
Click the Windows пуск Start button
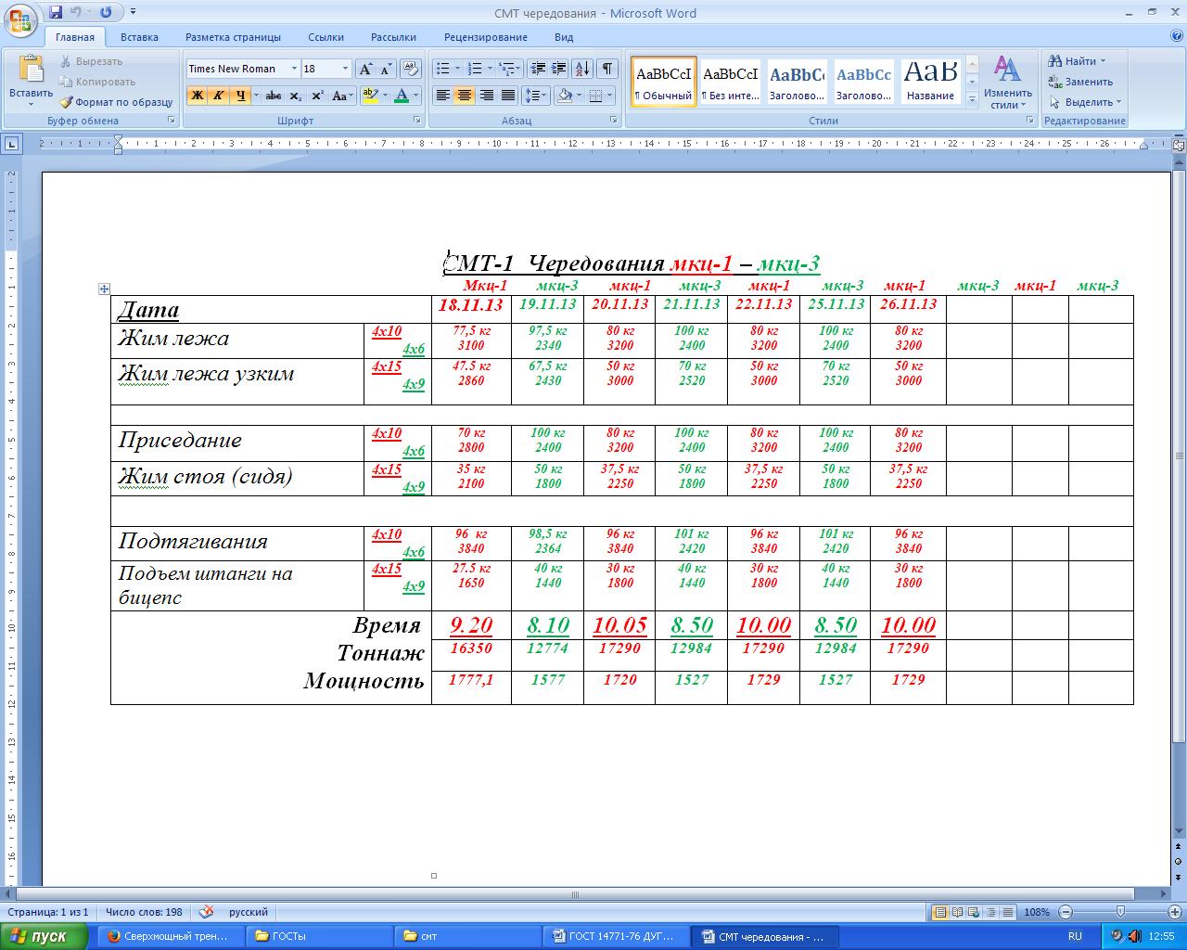[x=44, y=936]
